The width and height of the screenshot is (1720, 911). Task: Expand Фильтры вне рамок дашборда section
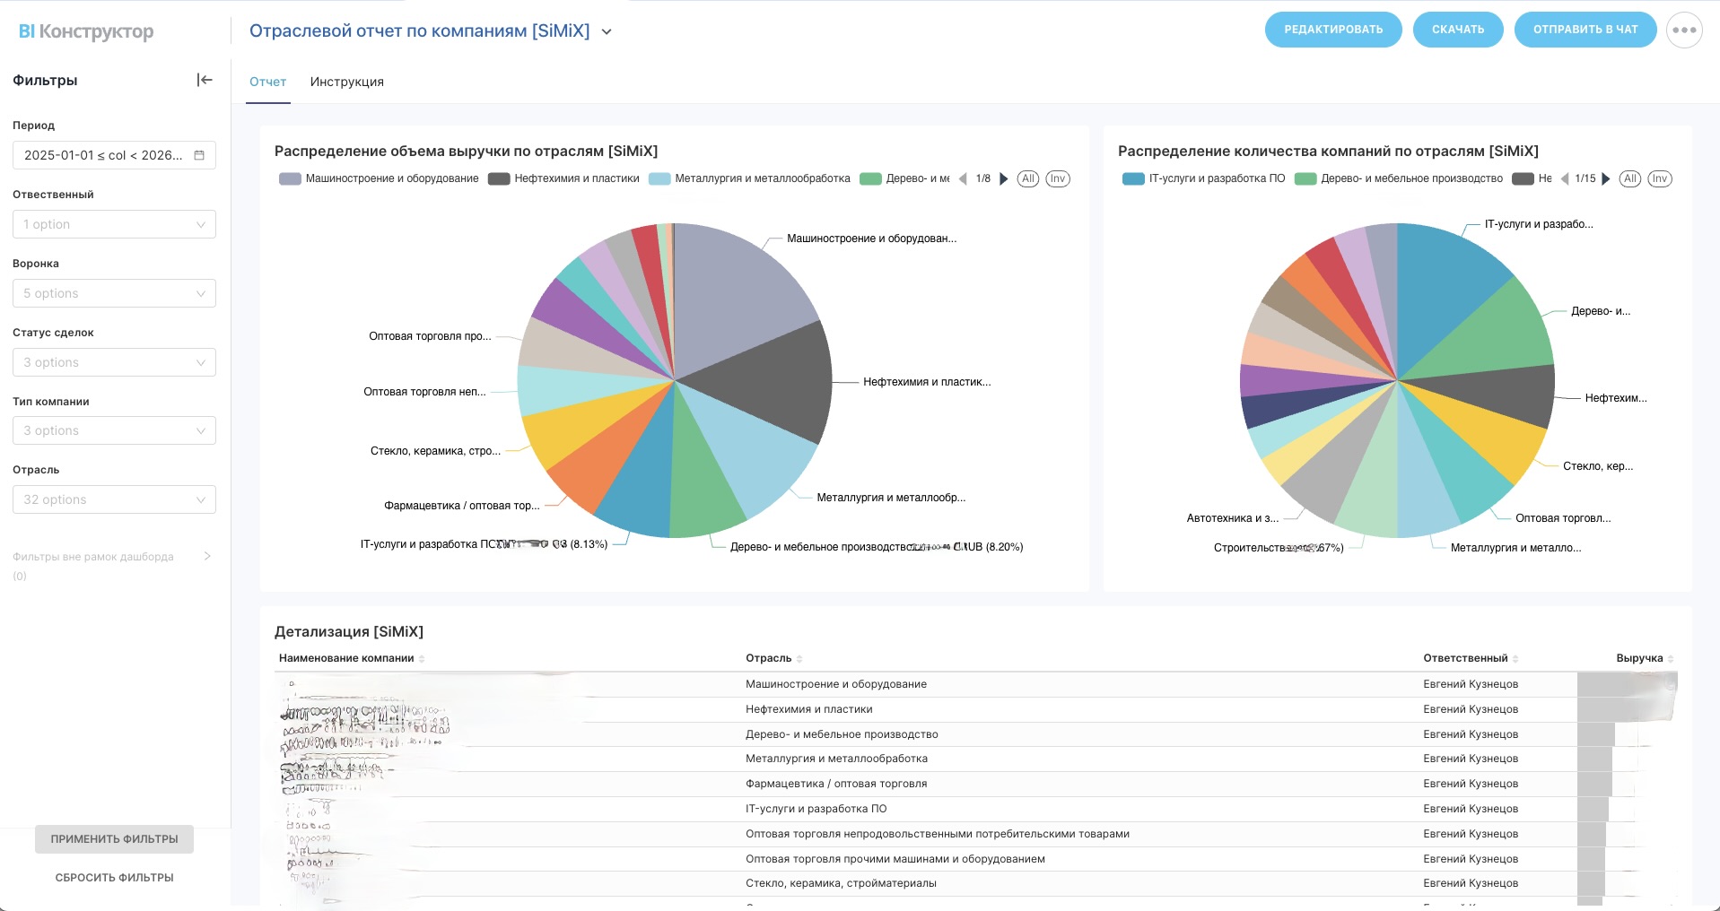tap(207, 556)
